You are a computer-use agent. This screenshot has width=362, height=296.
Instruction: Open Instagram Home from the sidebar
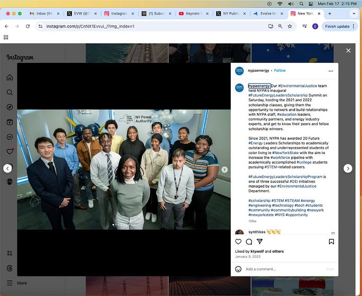click(10, 77)
